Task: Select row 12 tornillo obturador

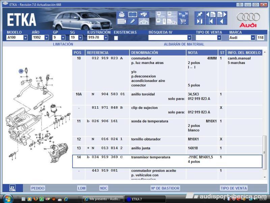Action: pos(167,141)
